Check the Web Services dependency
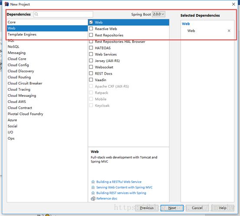 (91, 54)
